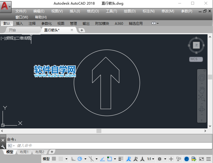This screenshot has width=213, height=163.
Task: Click the 模型 button in status bar
Action: tap(46, 159)
